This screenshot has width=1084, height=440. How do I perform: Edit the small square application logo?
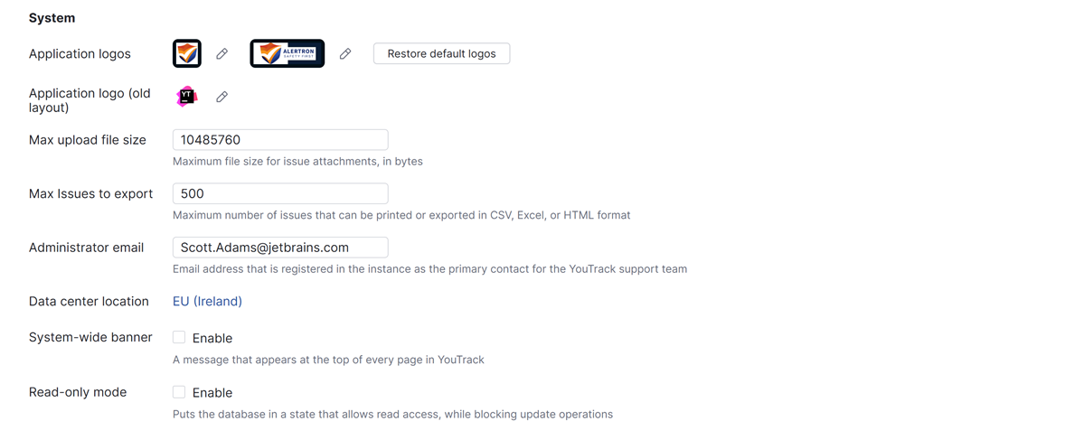[222, 54]
